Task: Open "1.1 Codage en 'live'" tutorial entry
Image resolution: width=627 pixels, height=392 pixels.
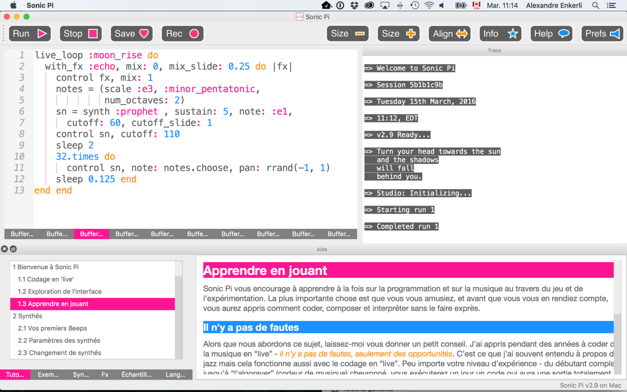Action: tap(92, 279)
